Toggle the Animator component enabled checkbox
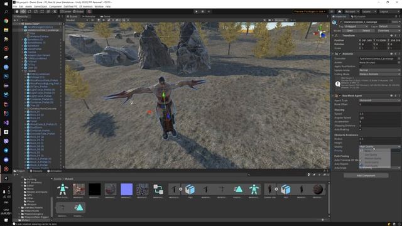 tap(340, 54)
